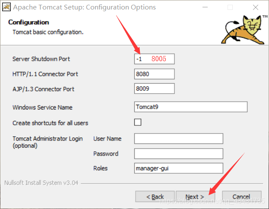This screenshot has width=269, height=209.
Task: Click the Password label
Action: [106, 153]
